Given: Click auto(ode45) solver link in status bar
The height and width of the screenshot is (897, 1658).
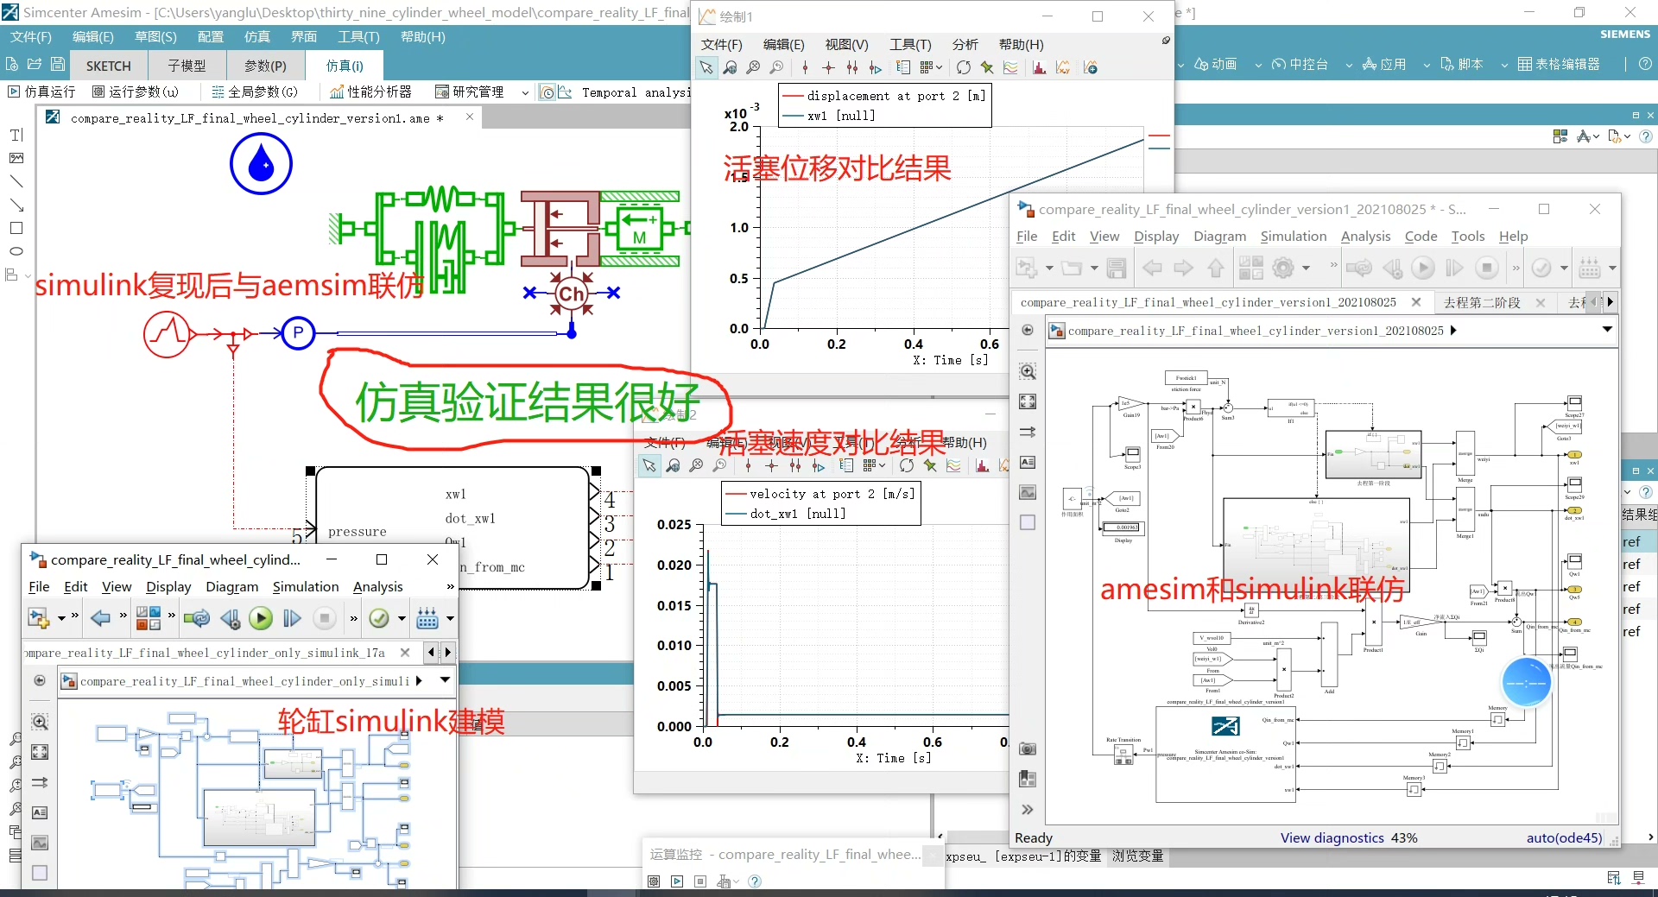Looking at the screenshot, I should pos(1564,837).
